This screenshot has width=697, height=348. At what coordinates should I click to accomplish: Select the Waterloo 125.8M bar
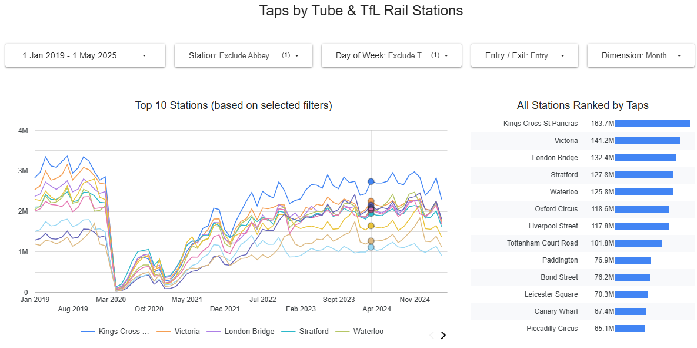(644, 192)
